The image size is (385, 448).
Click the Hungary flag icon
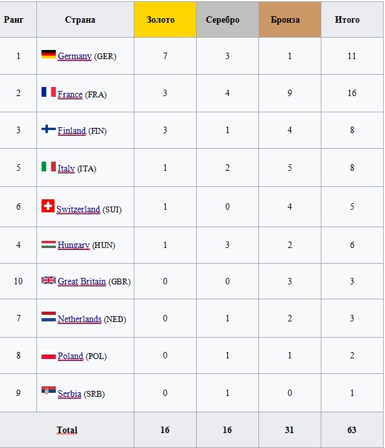[49, 244]
